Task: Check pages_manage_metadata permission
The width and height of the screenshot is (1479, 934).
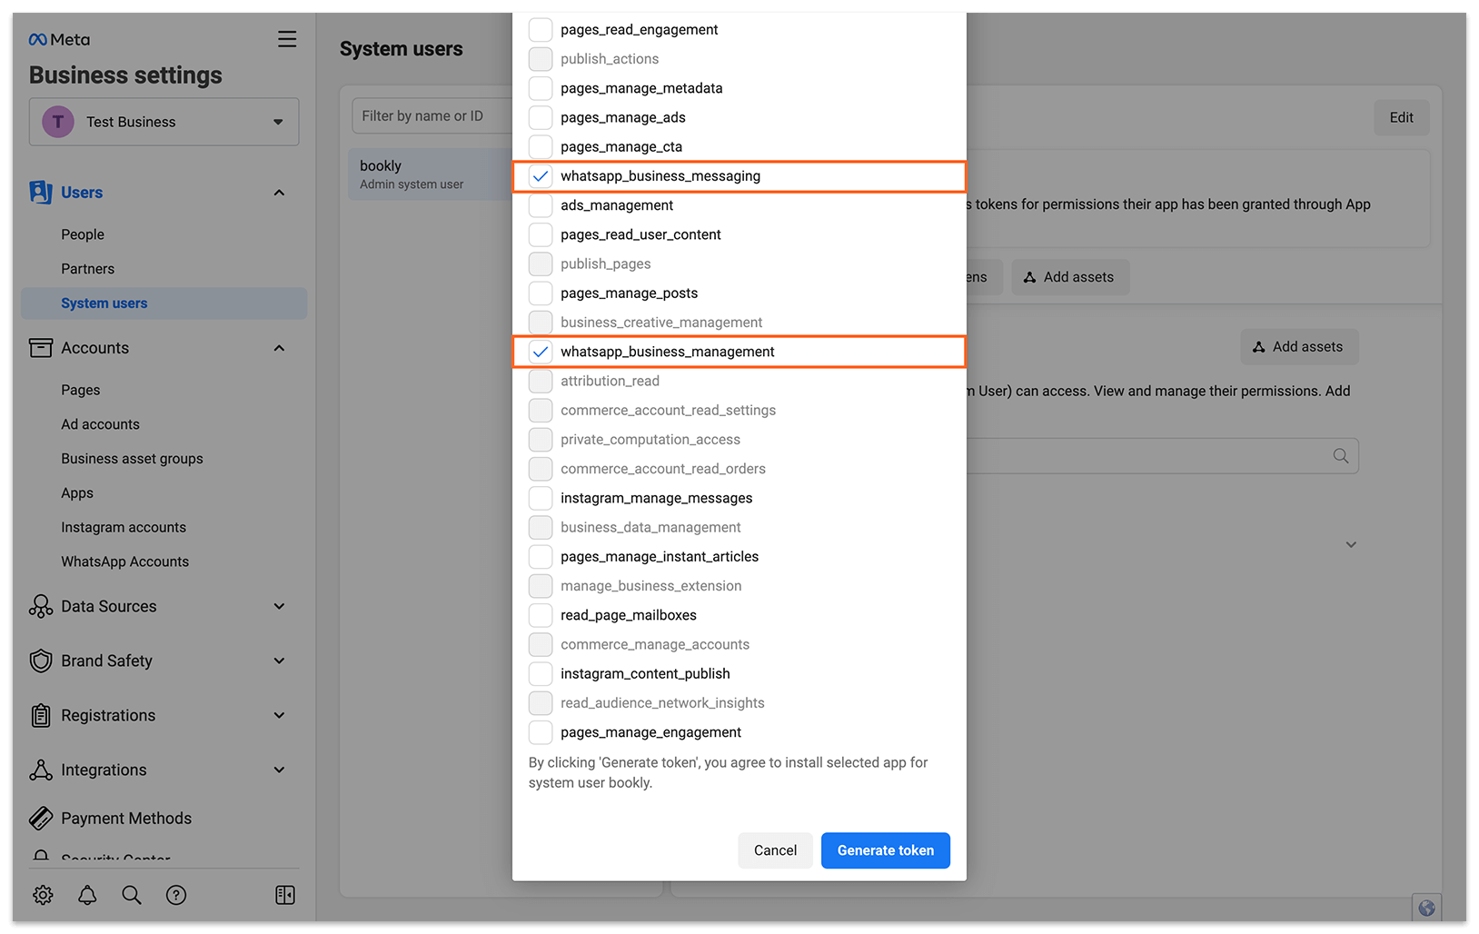Action: [541, 88]
